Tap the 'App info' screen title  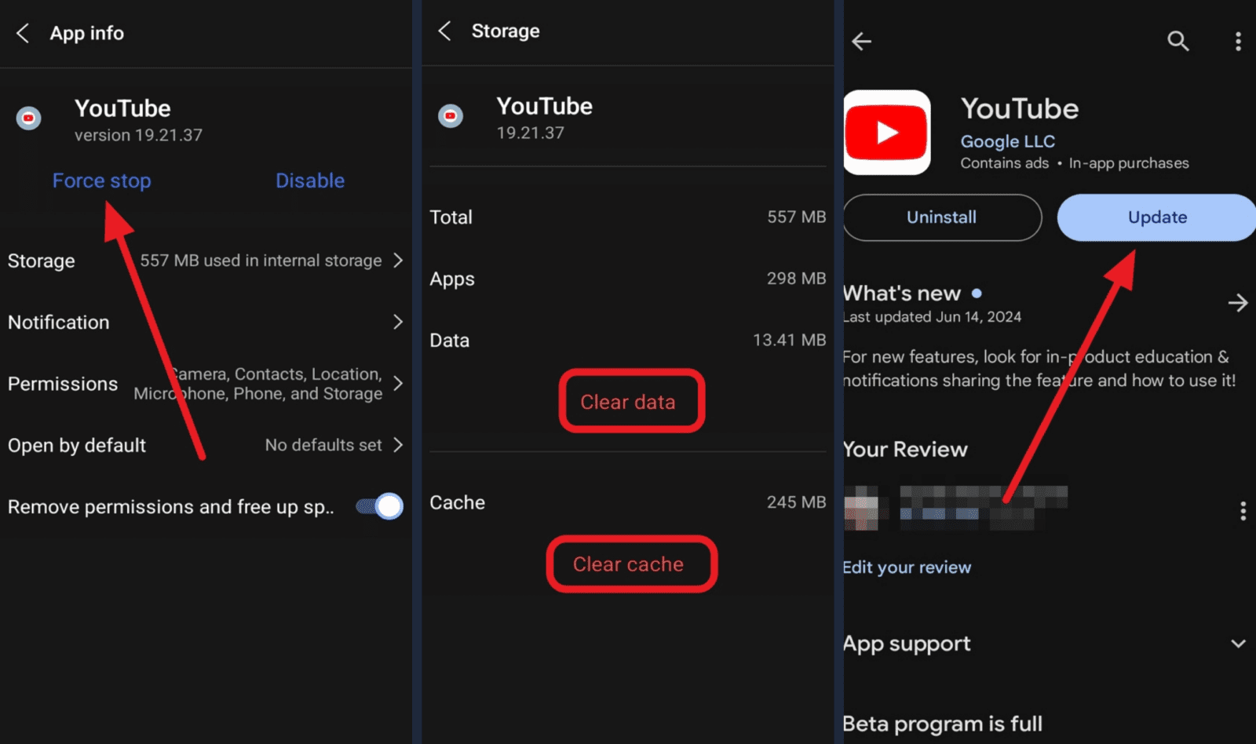tap(87, 33)
